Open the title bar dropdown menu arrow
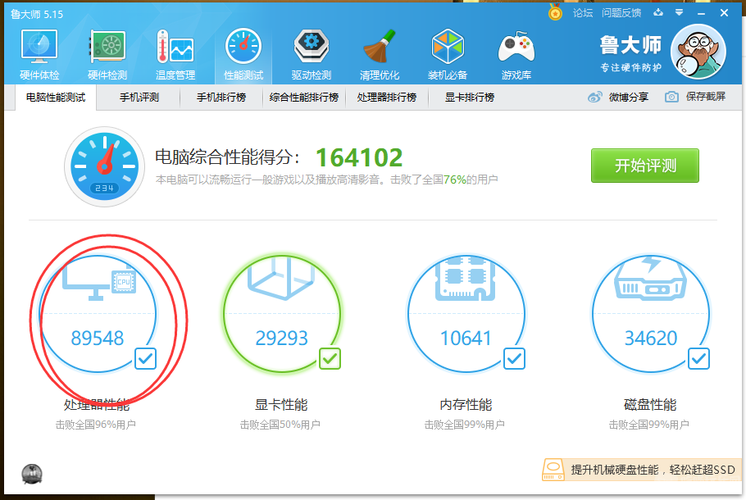The width and height of the screenshot is (746, 500). [x=679, y=13]
